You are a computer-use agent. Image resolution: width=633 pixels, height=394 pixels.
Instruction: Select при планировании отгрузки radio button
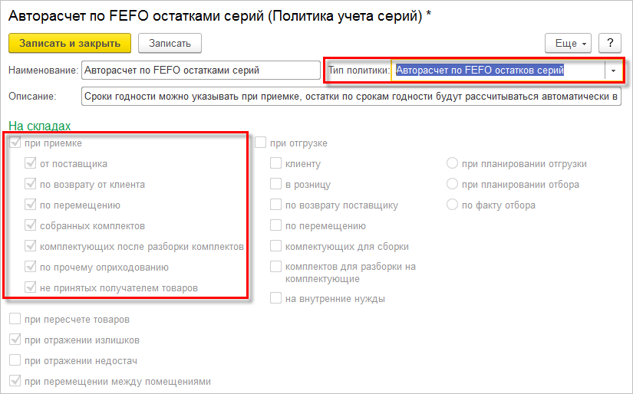pyautogui.click(x=452, y=163)
